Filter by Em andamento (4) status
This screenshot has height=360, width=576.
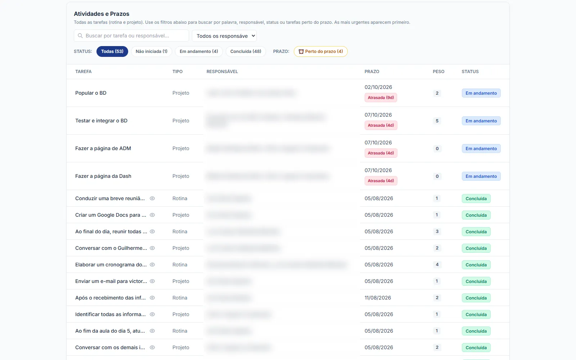[199, 51]
